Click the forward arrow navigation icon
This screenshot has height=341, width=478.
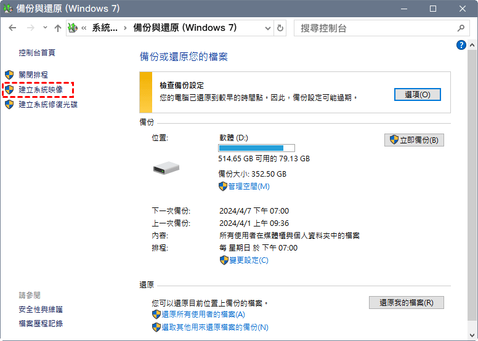30,28
